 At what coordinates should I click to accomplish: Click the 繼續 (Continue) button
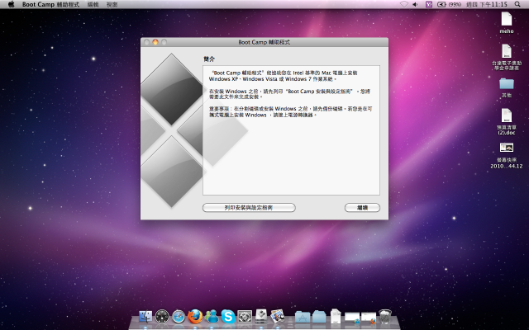point(362,208)
